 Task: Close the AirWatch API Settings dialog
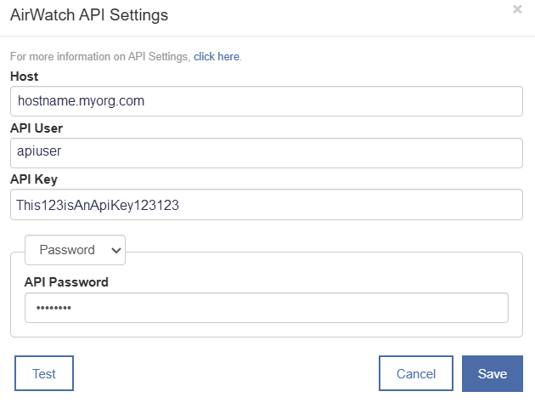pos(517,9)
